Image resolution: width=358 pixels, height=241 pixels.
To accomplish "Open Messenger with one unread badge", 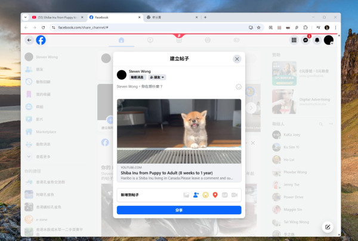I will pos(305,40).
